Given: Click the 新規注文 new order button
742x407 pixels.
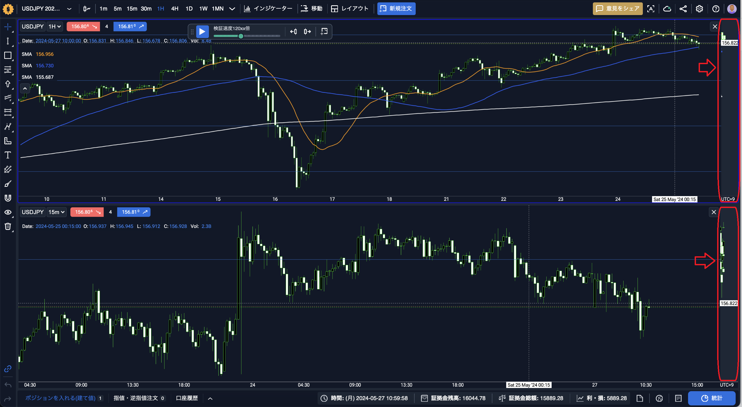Looking at the screenshot, I should click(x=396, y=9).
